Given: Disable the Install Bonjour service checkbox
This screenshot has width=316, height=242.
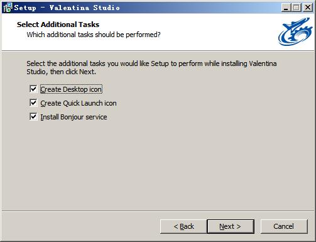Looking at the screenshot, I should tap(33, 116).
